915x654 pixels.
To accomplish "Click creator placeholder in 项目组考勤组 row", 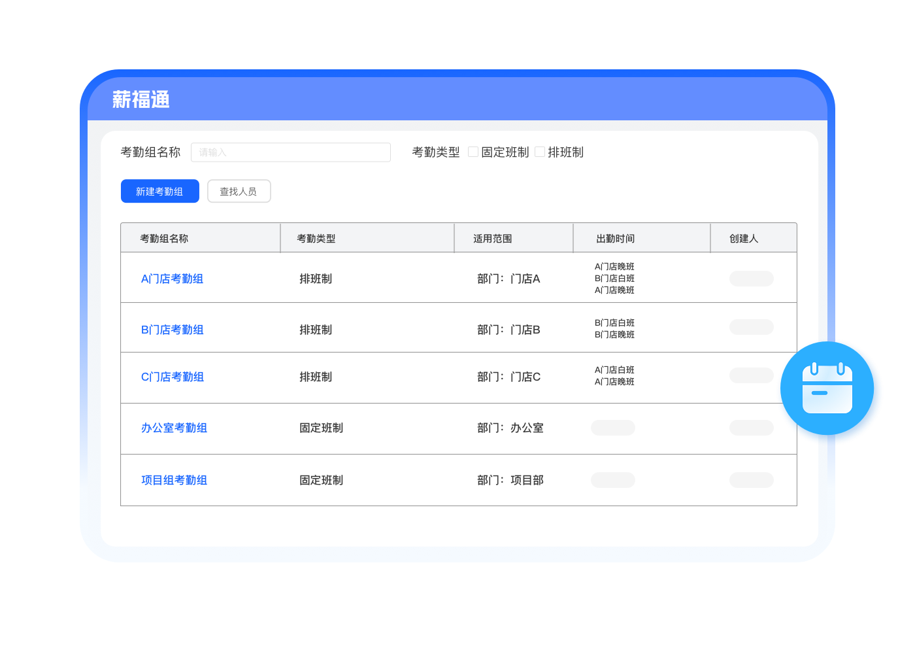I will [x=751, y=480].
